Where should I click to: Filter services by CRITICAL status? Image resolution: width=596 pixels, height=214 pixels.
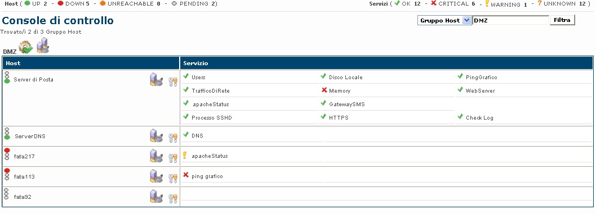coord(453,4)
